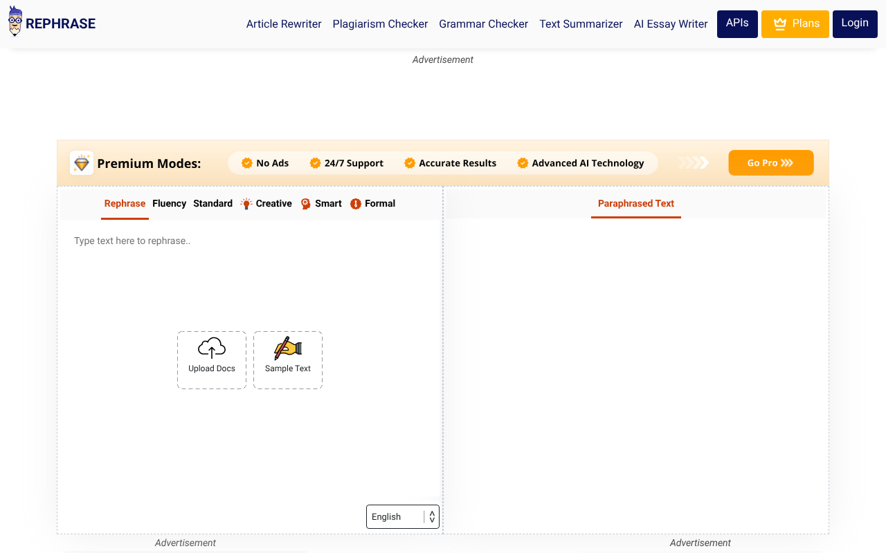886x553 pixels.
Task: Click into the rephrase text input area
Action: [x=249, y=283]
